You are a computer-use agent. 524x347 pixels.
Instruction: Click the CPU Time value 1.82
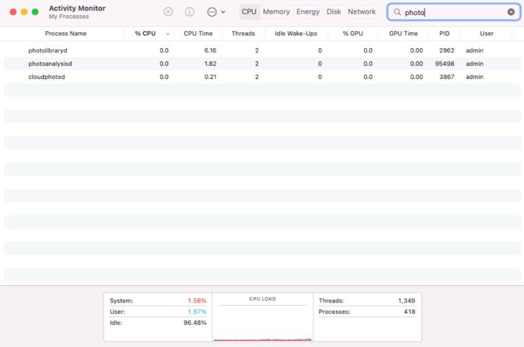210,63
